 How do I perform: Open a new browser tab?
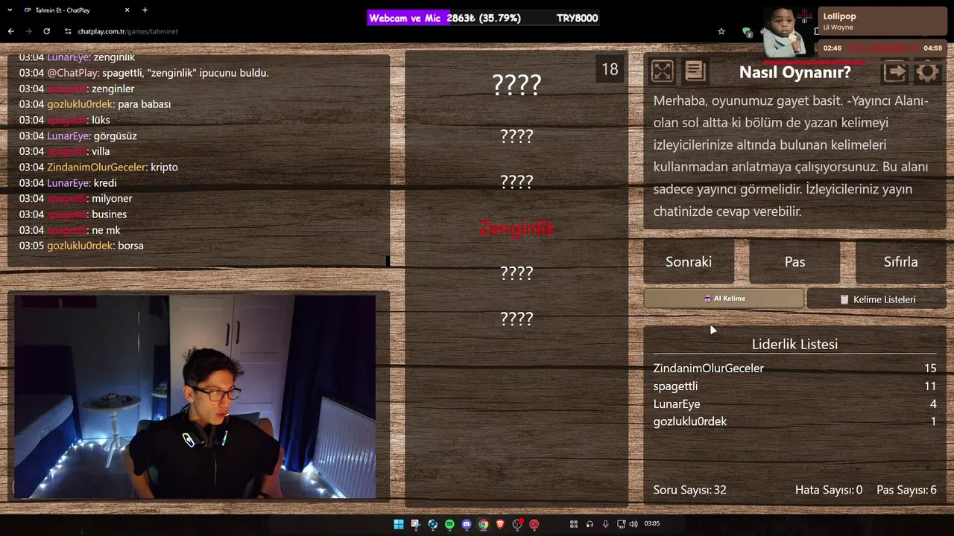pyautogui.click(x=145, y=10)
